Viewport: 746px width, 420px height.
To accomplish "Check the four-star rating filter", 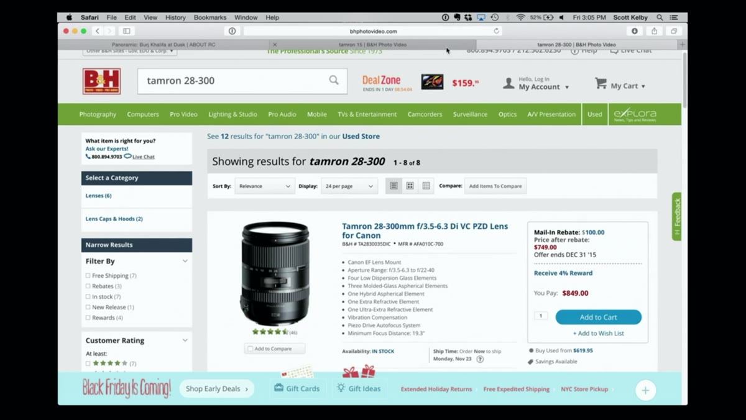I will pos(88,363).
